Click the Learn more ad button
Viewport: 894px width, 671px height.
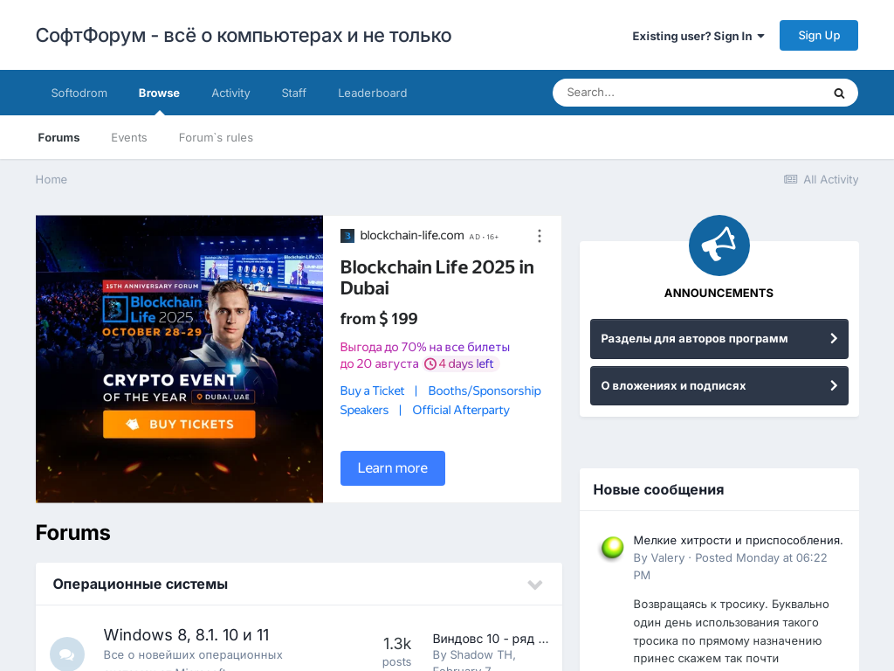pos(392,468)
